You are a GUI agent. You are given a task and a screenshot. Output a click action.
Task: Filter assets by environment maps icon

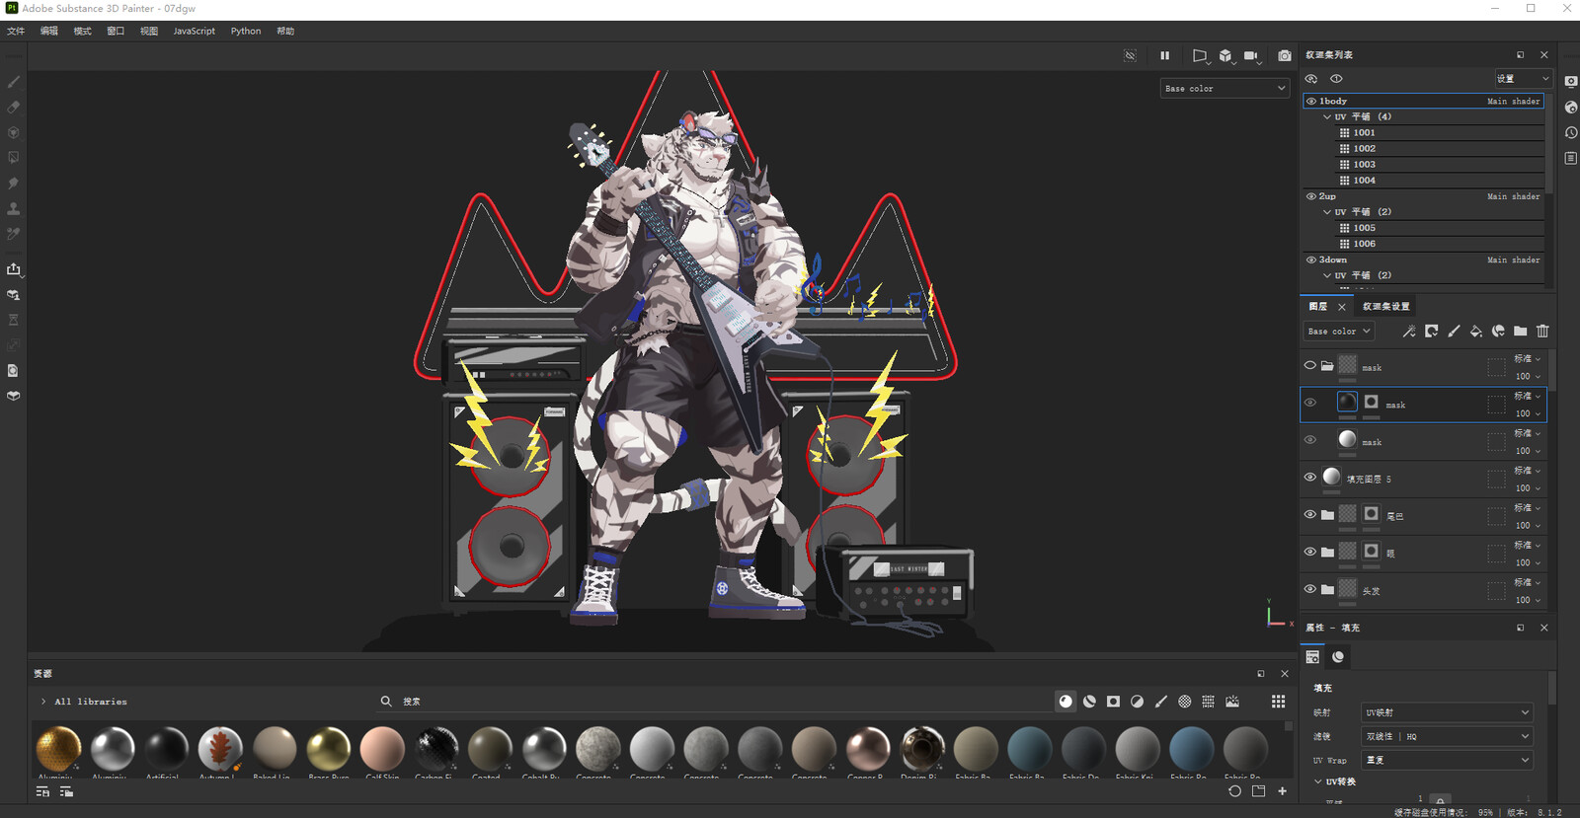[x=1232, y=702]
